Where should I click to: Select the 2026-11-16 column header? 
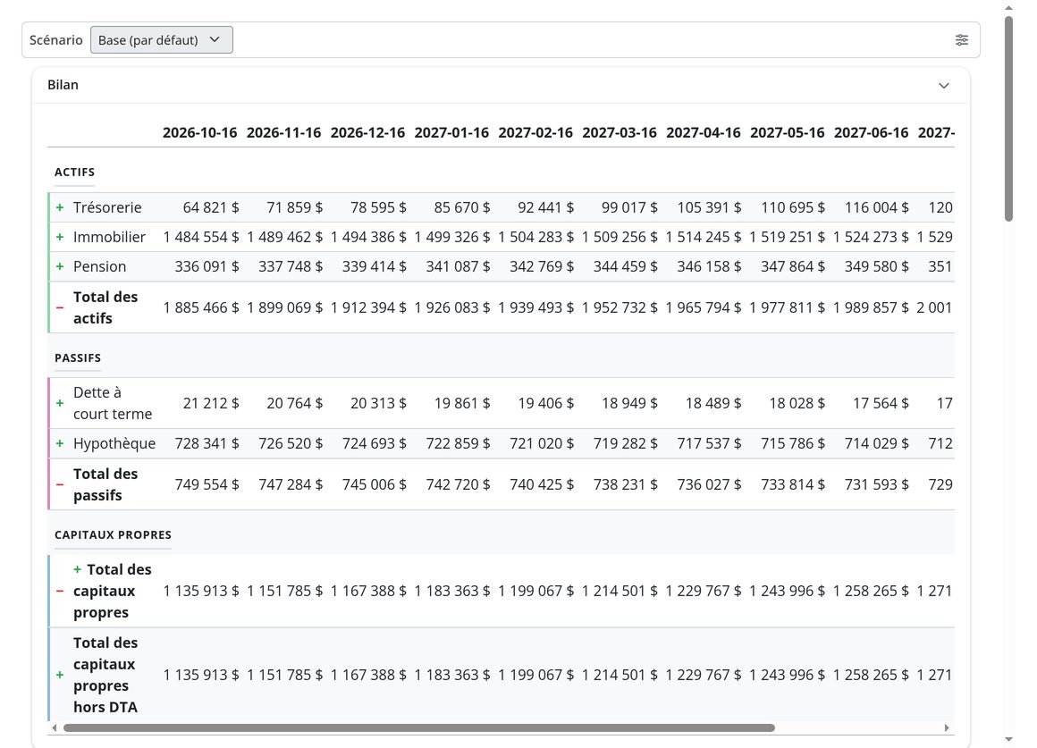click(x=283, y=132)
